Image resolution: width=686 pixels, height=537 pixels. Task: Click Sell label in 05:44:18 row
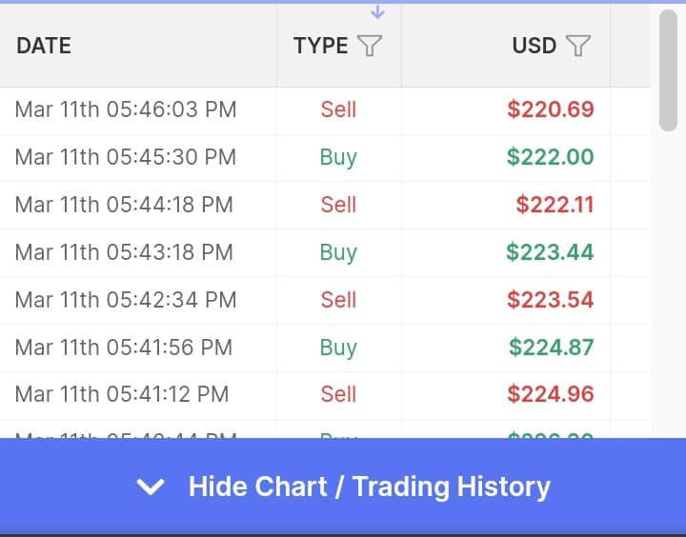[x=338, y=205]
